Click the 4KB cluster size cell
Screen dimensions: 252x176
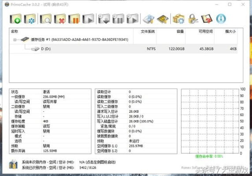pos(233,49)
